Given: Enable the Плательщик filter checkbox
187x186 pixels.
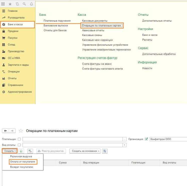Looking at the screenshot, I should tap(19, 139).
